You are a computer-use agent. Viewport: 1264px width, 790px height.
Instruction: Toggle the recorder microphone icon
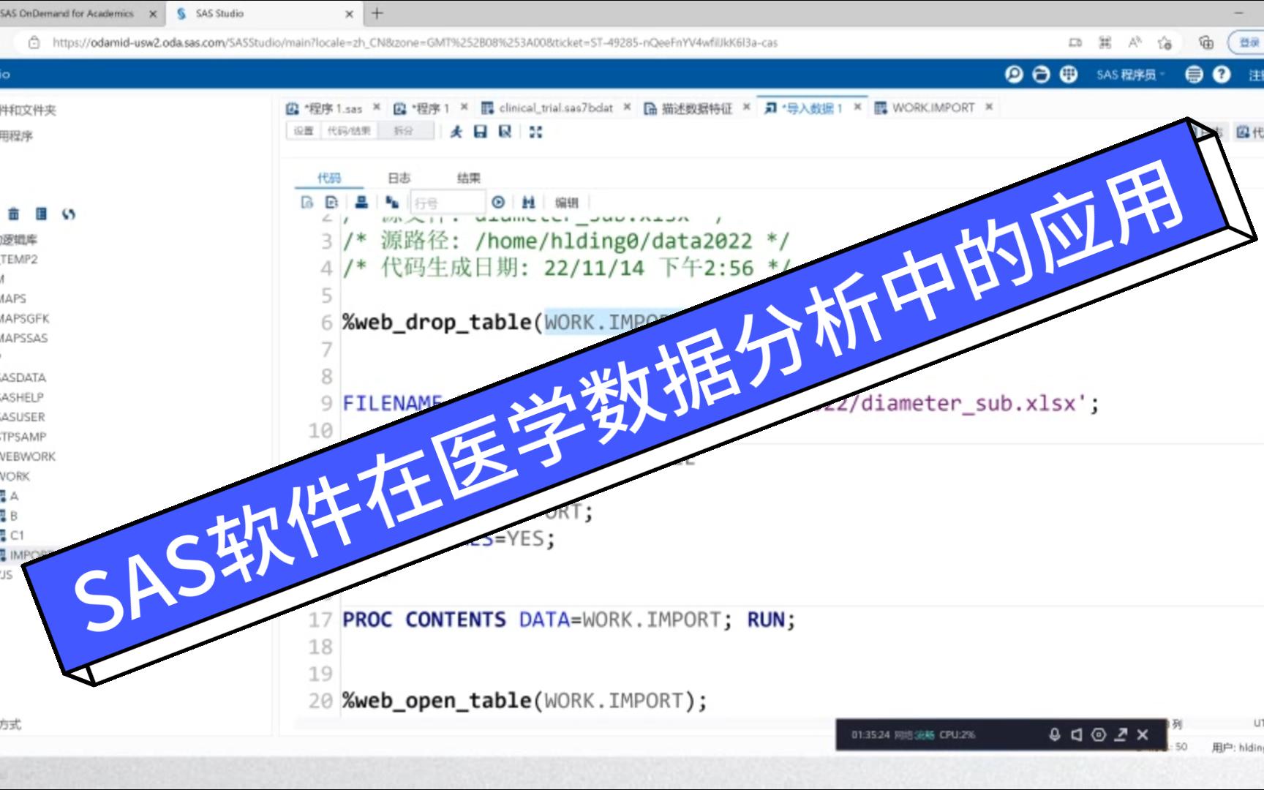point(1055,734)
